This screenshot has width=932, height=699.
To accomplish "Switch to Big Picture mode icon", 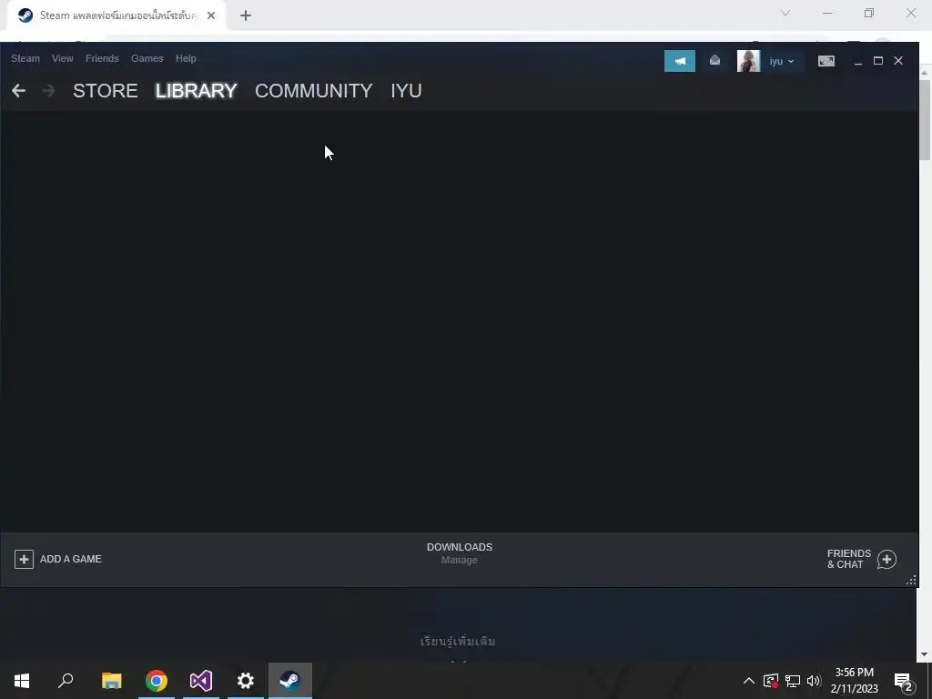I will click(x=826, y=61).
